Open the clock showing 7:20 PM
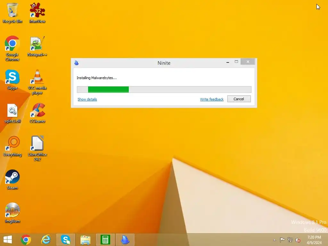 click(314, 240)
